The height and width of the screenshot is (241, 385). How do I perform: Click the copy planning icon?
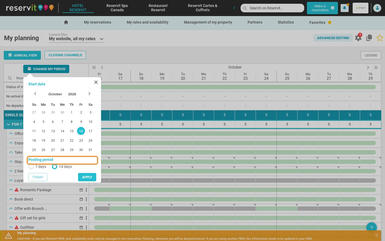point(369,38)
